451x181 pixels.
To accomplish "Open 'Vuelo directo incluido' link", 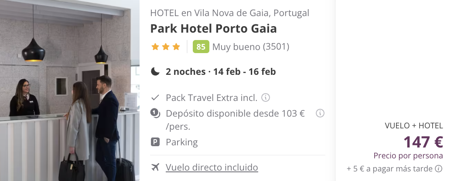I will tap(212, 167).
